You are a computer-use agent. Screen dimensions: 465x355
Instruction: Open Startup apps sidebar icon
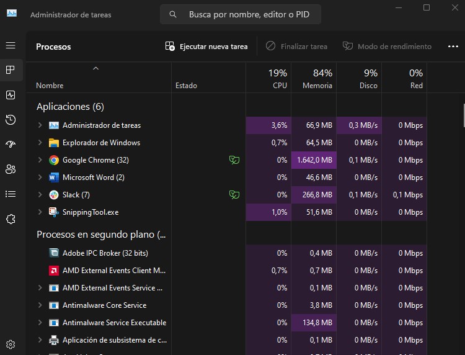(x=11, y=144)
